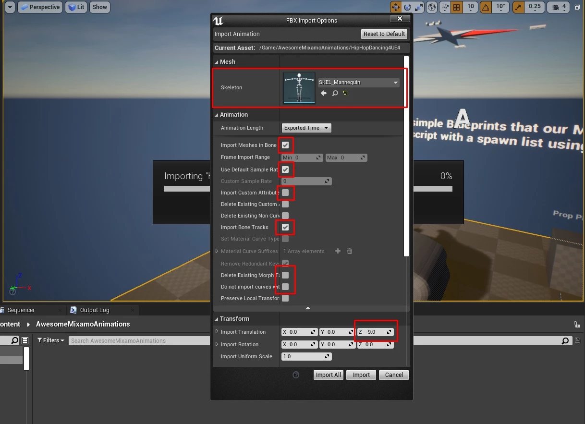The height and width of the screenshot is (424, 585).
Task: Collapse the Transform section
Action: coord(217,319)
